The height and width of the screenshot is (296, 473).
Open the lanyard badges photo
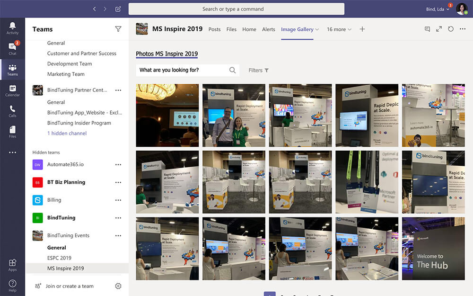pos(367,182)
